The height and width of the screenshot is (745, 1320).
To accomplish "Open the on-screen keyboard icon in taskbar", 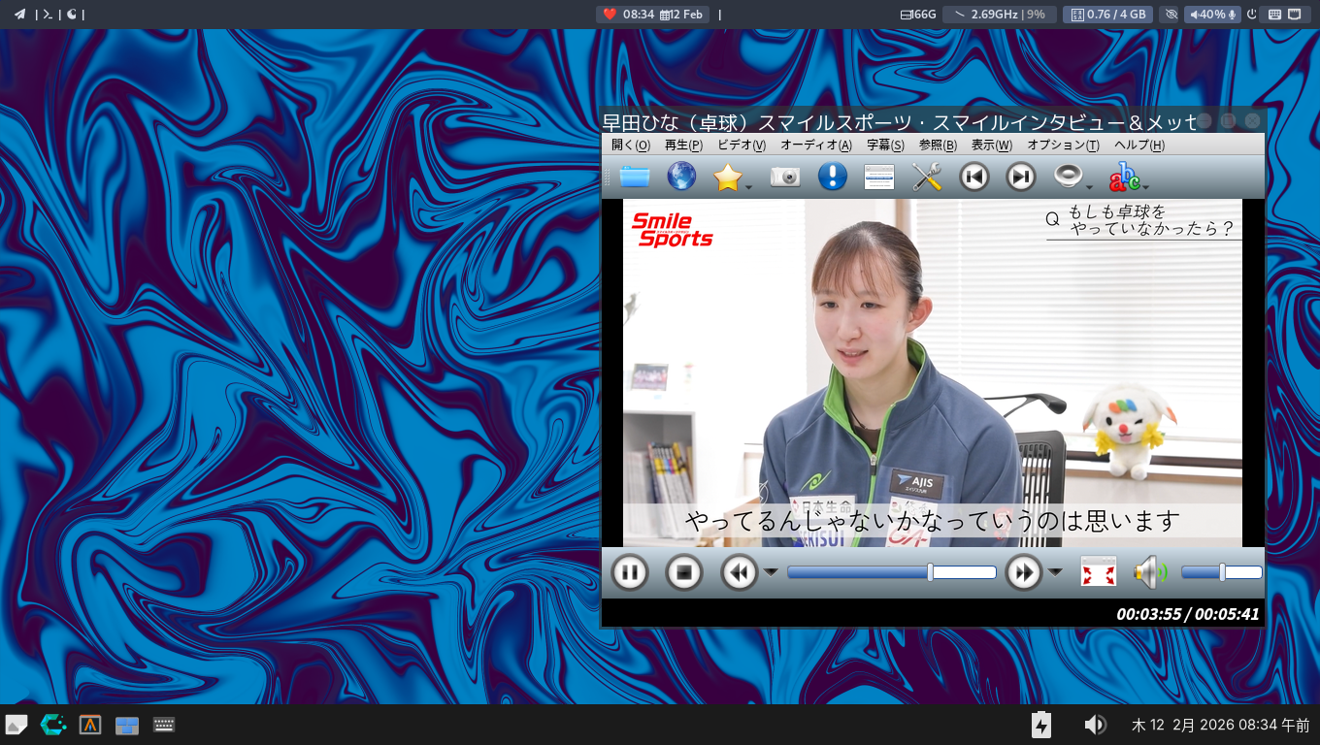I will pos(164,725).
